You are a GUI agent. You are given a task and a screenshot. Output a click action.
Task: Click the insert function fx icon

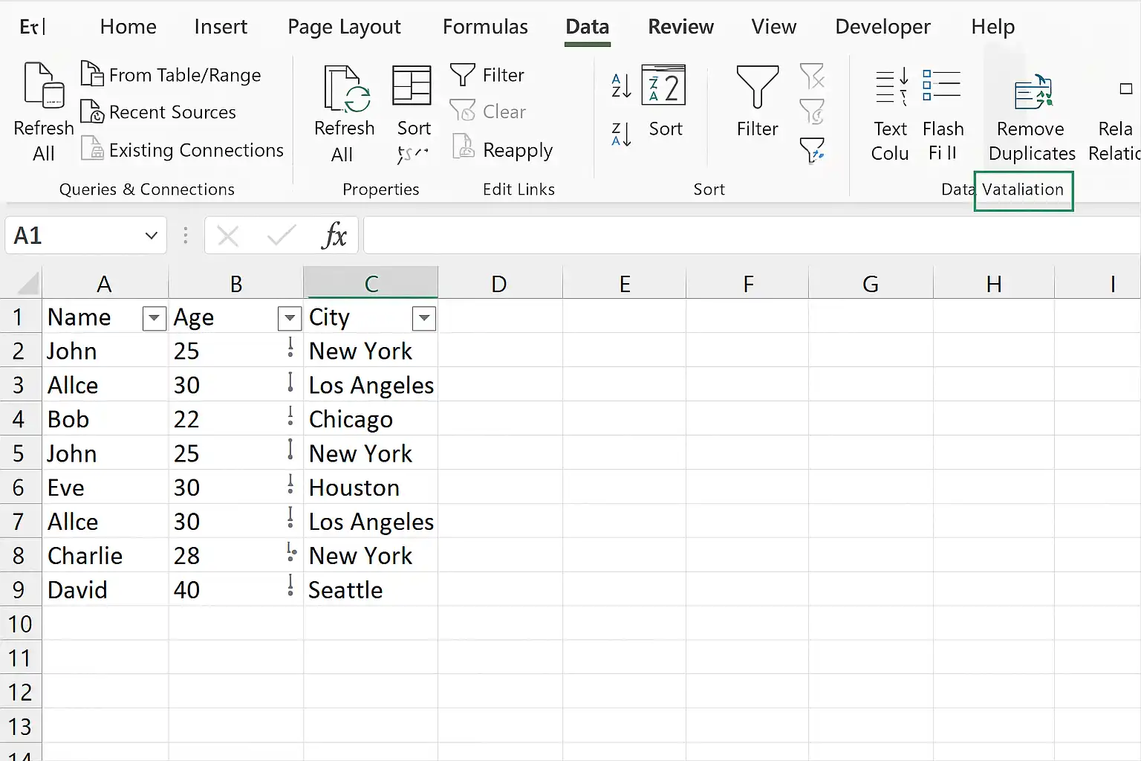point(334,236)
